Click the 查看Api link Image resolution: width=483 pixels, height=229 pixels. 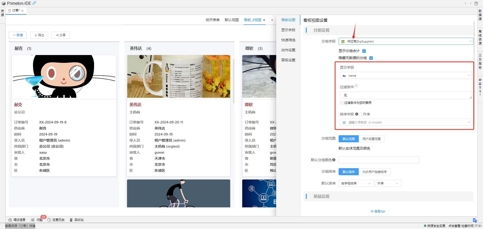(378, 211)
